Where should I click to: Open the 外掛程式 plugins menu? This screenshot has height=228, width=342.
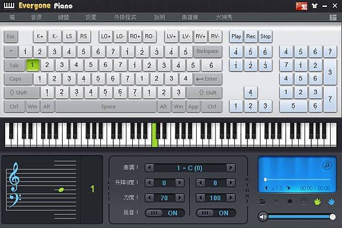click(x=125, y=17)
